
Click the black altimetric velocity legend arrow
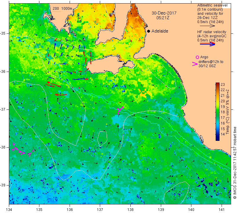(207, 26)
